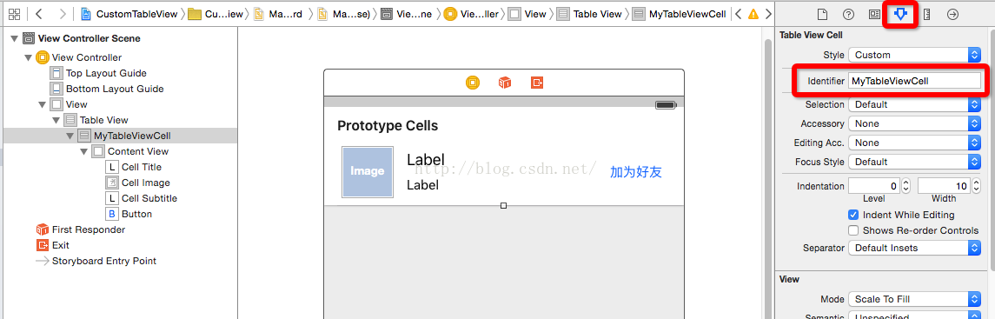Click the Indentation Level stepper
This screenshot has height=319, width=995.
tap(905, 187)
